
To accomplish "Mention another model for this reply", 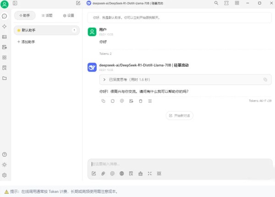I will 122,101.
